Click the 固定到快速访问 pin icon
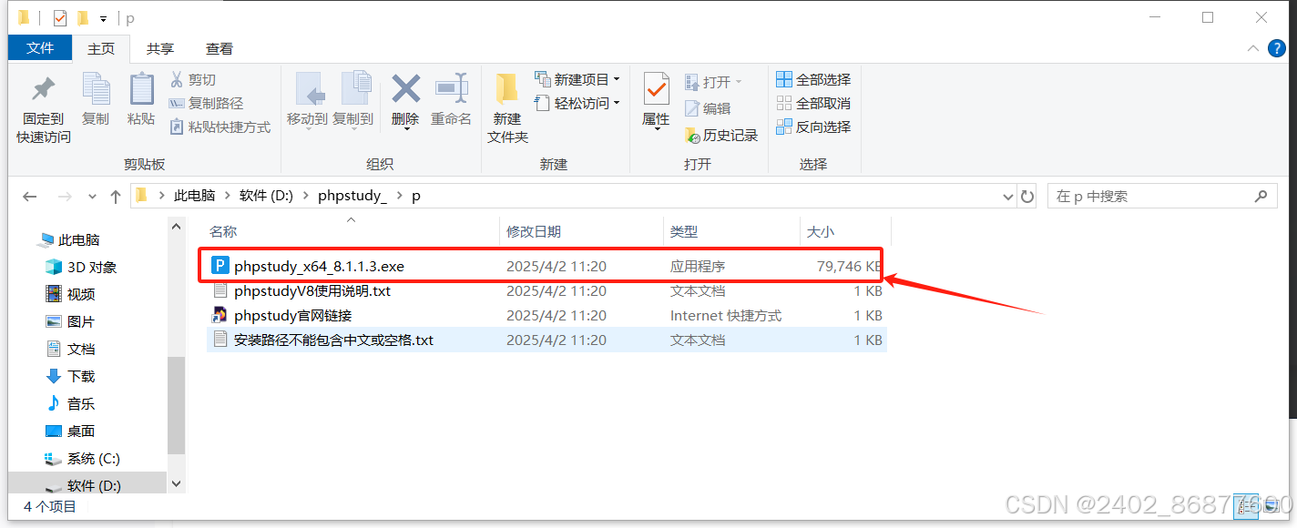 pos(42,102)
